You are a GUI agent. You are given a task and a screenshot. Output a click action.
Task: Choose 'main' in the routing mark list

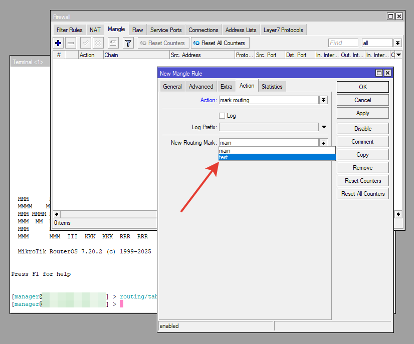point(277,151)
